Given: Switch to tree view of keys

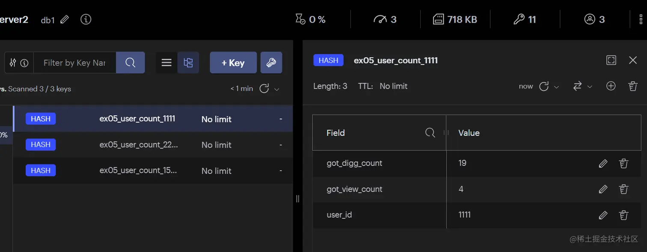Looking at the screenshot, I should [x=188, y=63].
